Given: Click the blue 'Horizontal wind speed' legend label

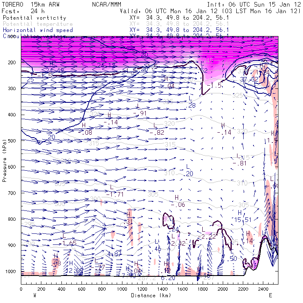Looking at the screenshot, I should pyautogui.click(x=38, y=30).
